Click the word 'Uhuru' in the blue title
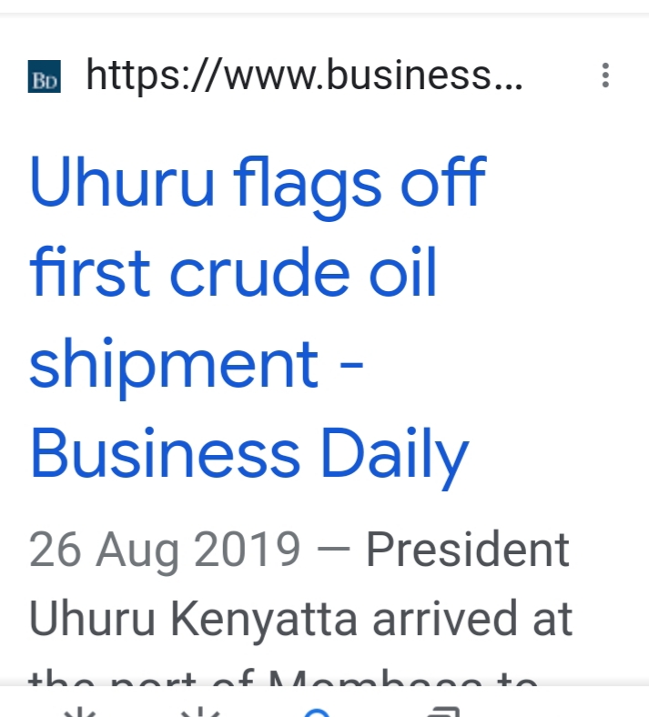This screenshot has width=649, height=717. (x=122, y=183)
